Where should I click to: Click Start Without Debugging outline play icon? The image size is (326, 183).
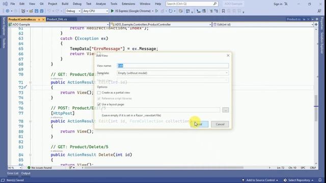click(157, 11)
